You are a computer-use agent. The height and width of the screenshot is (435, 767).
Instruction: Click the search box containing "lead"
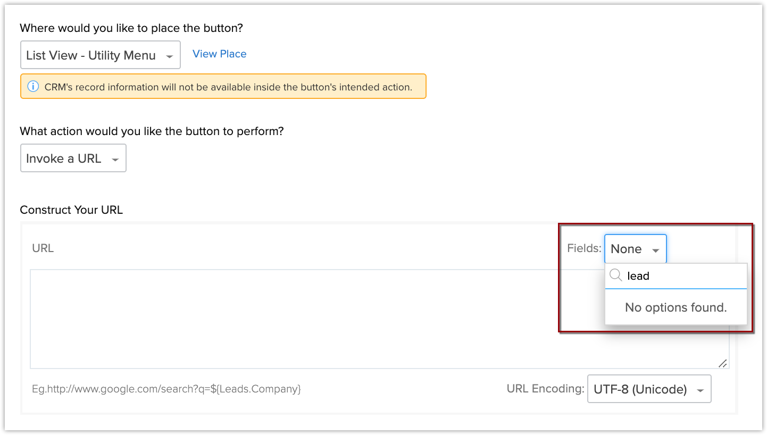(x=683, y=276)
